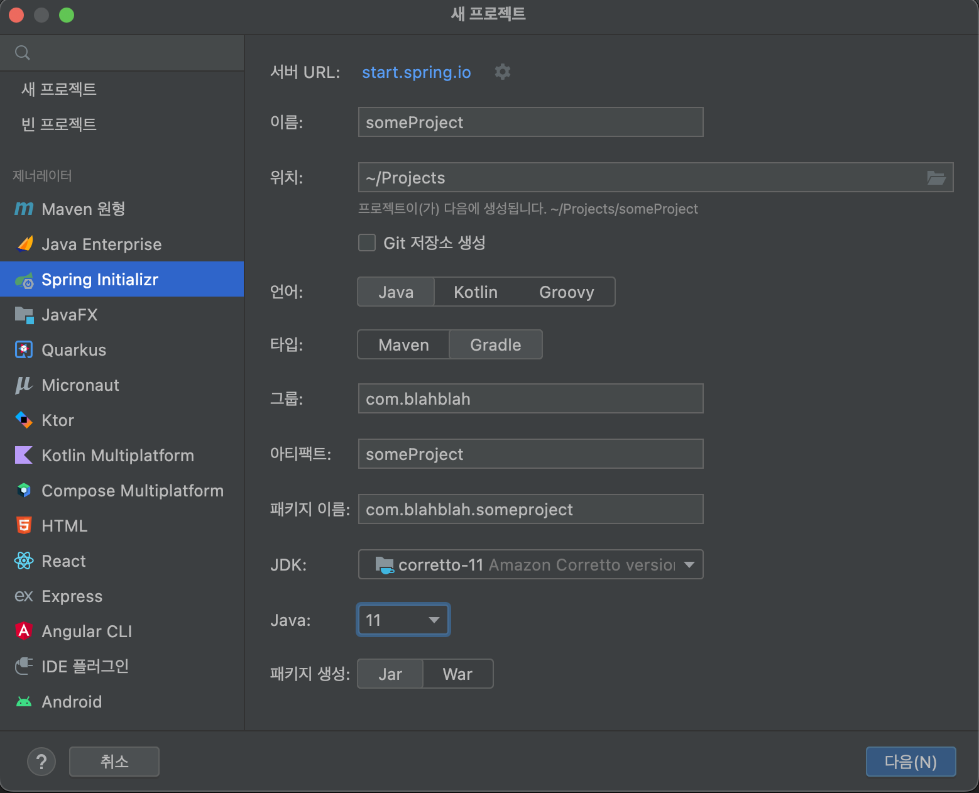Select the Micronaut generator label
This screenshot has height=793, width=979.
80,385
